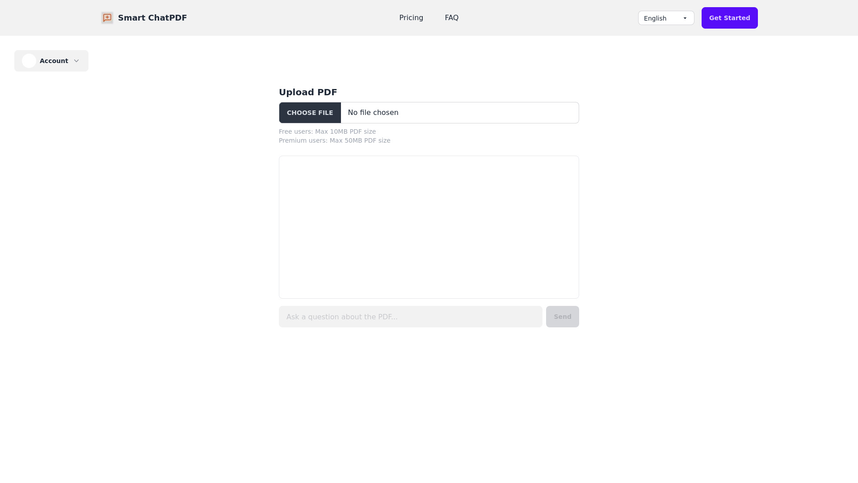Click the Ask a question input field
The image size is (858, 483).
pos(410,317)
